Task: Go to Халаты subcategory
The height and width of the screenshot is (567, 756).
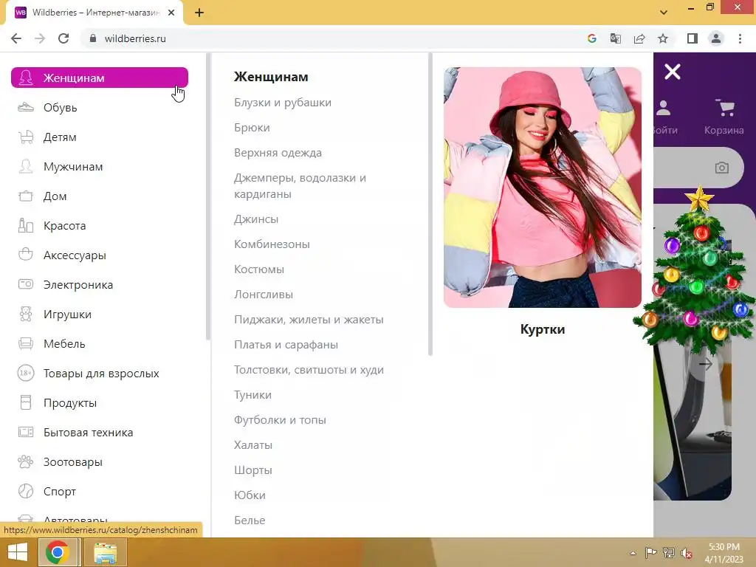Action: point(253,444)
